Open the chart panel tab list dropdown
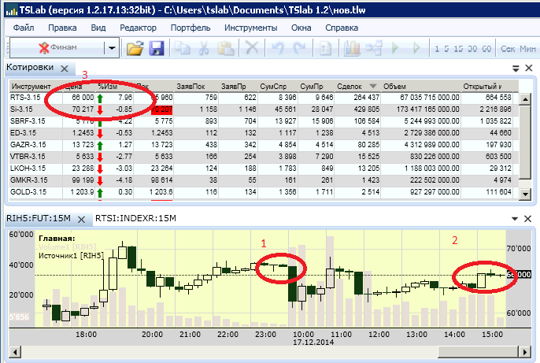This screenshot has width=540, height=363. [515, 219]
